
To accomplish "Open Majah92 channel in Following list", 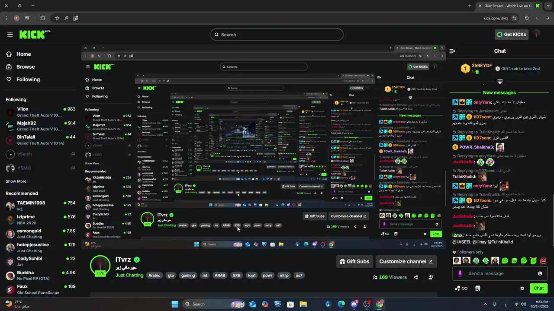I will click(x=40, y=126).
